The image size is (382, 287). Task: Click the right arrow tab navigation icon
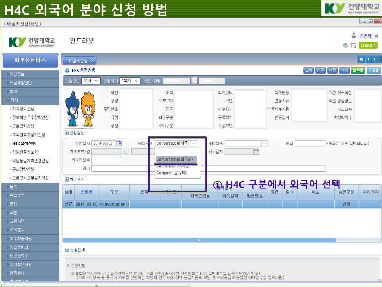click(x=374, y=59)
